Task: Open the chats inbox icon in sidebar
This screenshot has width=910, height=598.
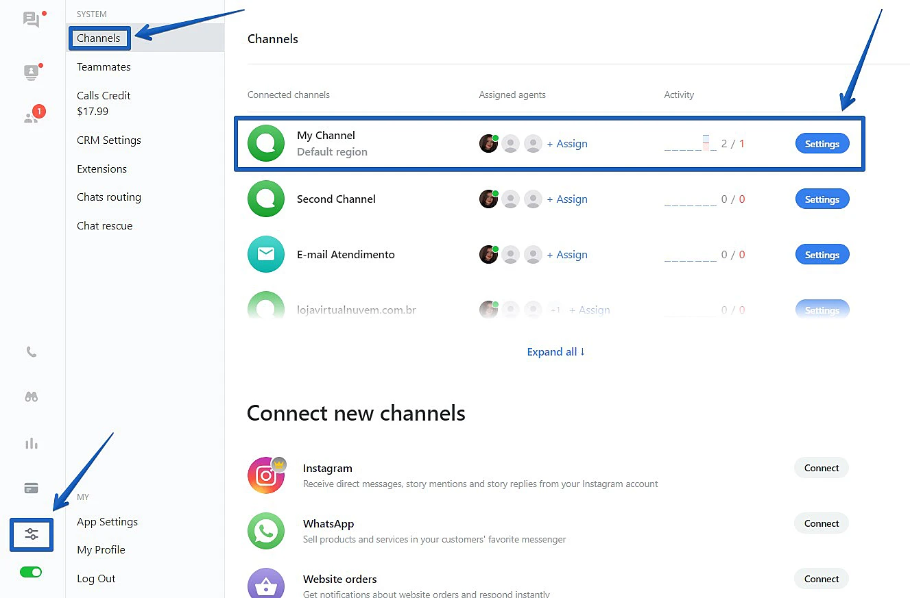Action: coord(32,19)
